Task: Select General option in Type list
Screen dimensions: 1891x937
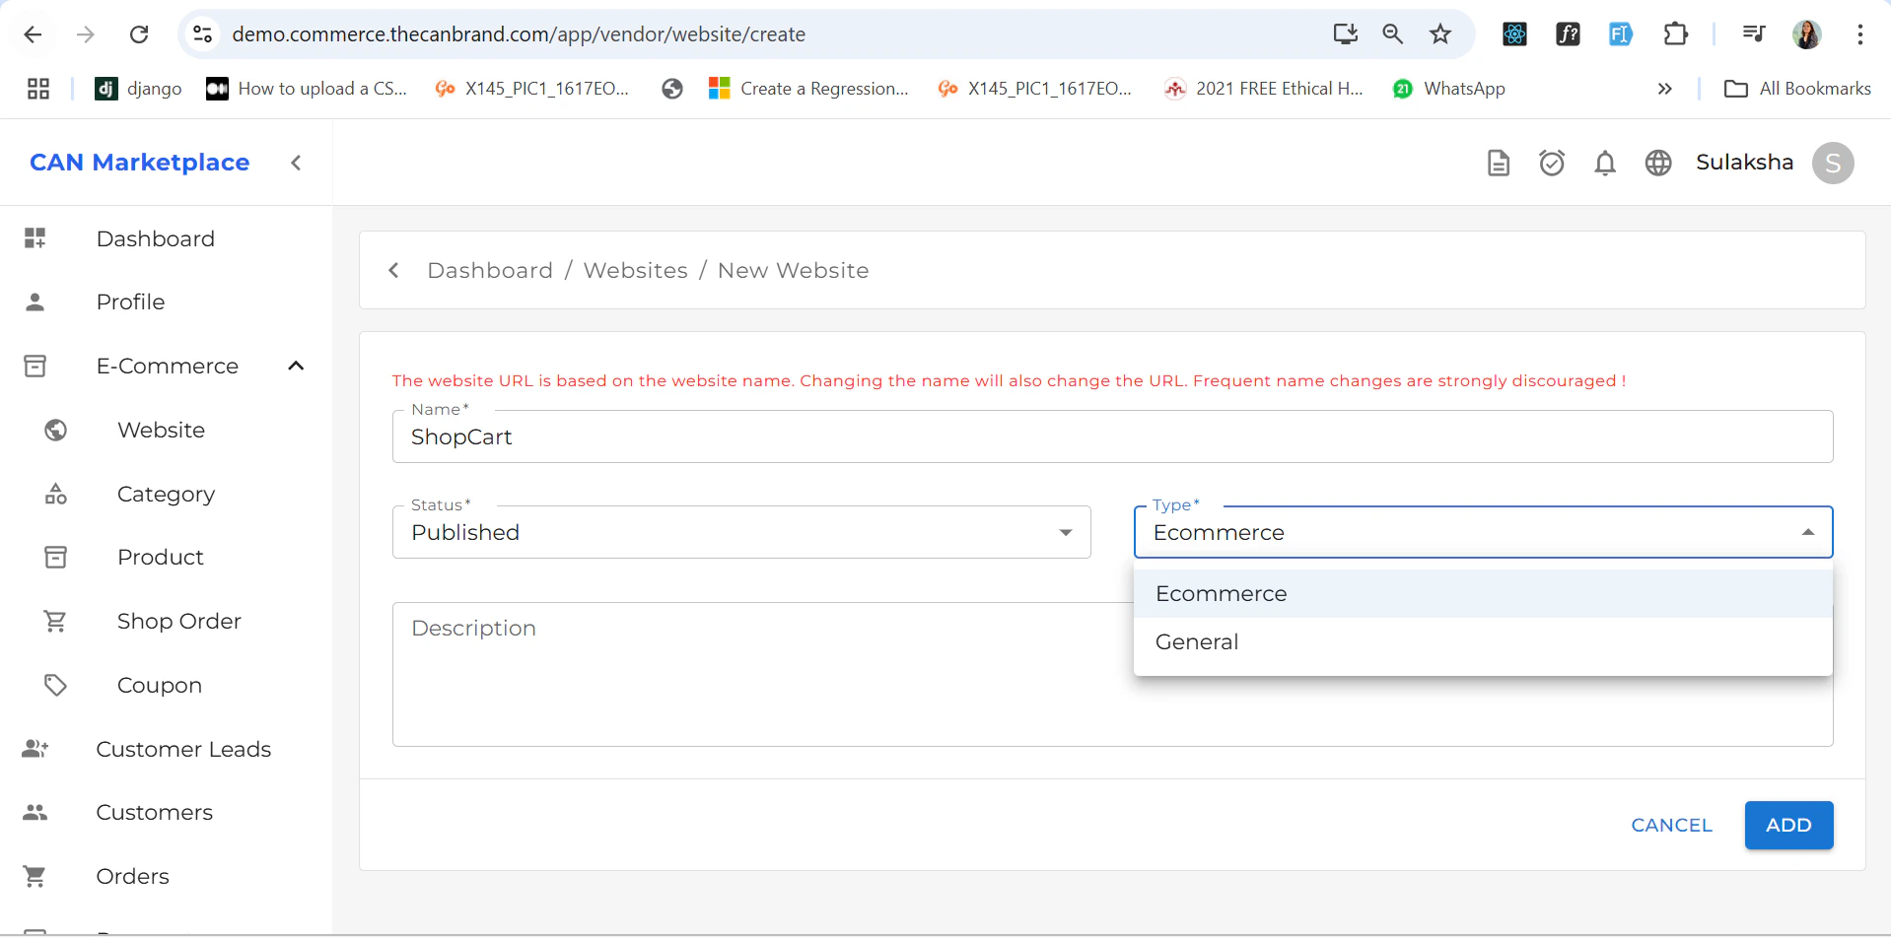Action: pos(1483,642)
